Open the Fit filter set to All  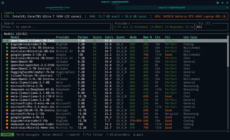tap(212, 27)
